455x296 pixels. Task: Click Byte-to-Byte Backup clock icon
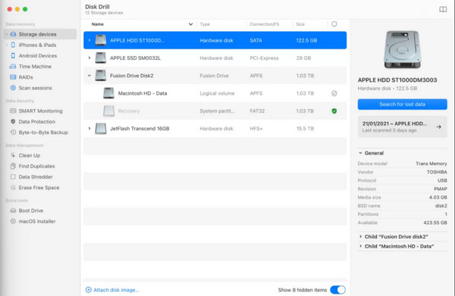coord(13,132)
